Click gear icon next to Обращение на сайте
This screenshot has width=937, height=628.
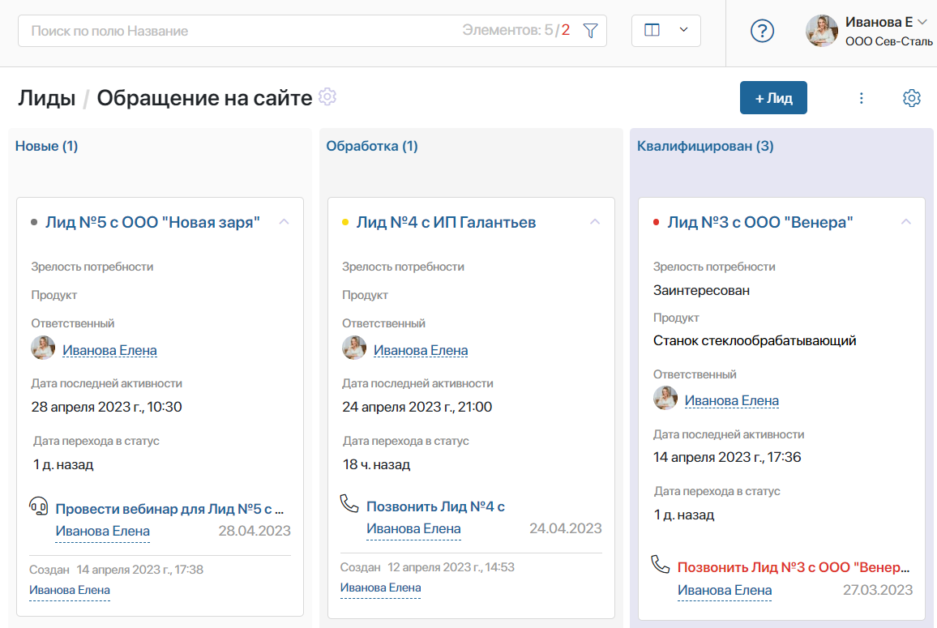click(x=327, y=96)
